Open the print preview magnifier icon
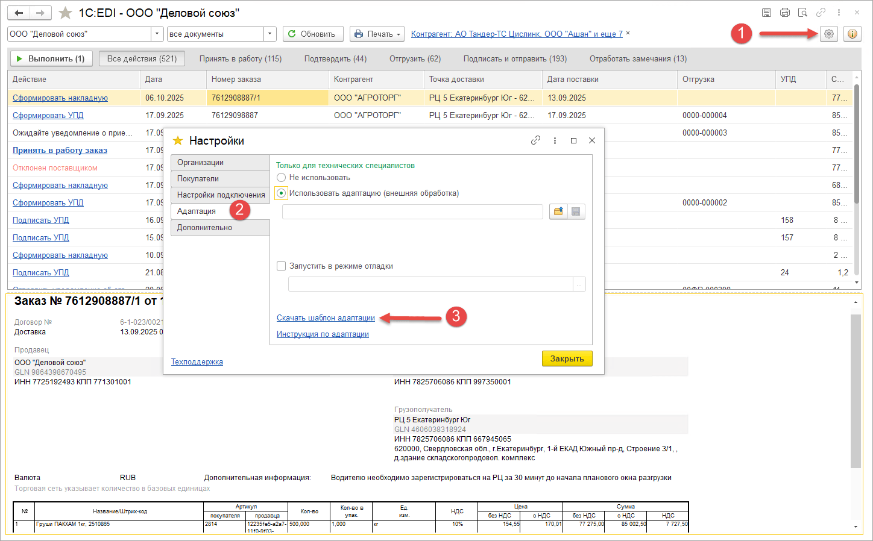The image size is (873, 541). point(802,13)
